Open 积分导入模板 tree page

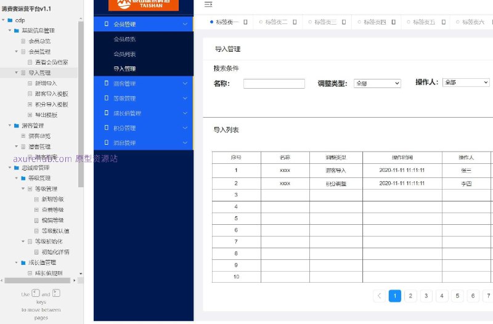(52, 104)
